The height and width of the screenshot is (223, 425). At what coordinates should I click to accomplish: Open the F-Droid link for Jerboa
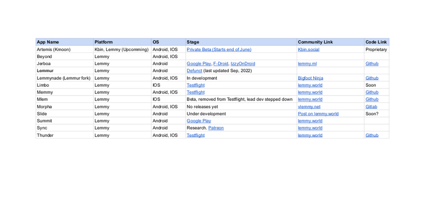[221, 64]
